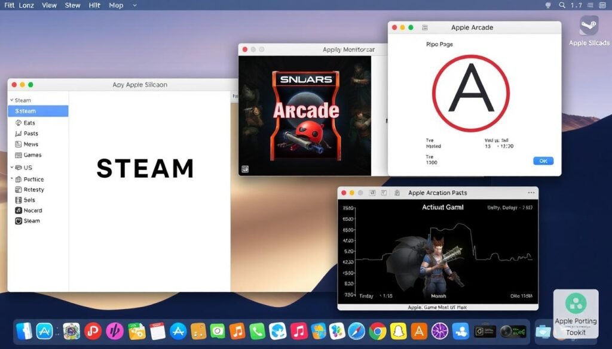Viewport: 612px width, 349px height.
Task: Click the red-circled A logo in Apple Arcade
Action: coord(471,94)
